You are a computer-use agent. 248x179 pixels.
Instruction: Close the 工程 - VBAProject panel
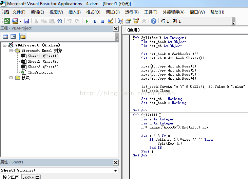116,28
